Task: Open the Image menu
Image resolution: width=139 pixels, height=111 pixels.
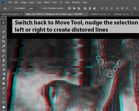Action: 23,2
